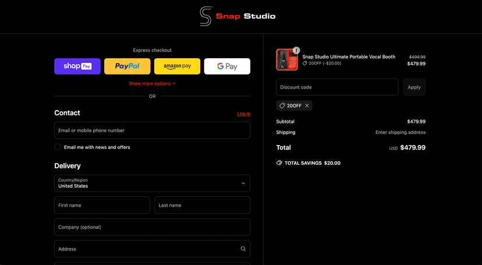This screenshot has height=265, width=482.
Task: Choose PayPal express checkout
Action: click(x=127, y=66)
